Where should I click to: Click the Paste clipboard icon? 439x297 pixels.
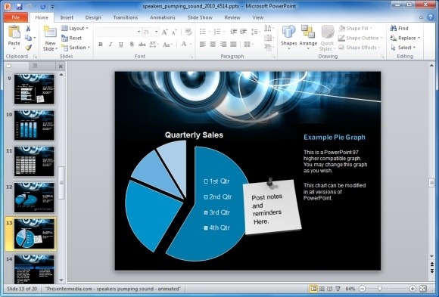click(x=14, y=32)
